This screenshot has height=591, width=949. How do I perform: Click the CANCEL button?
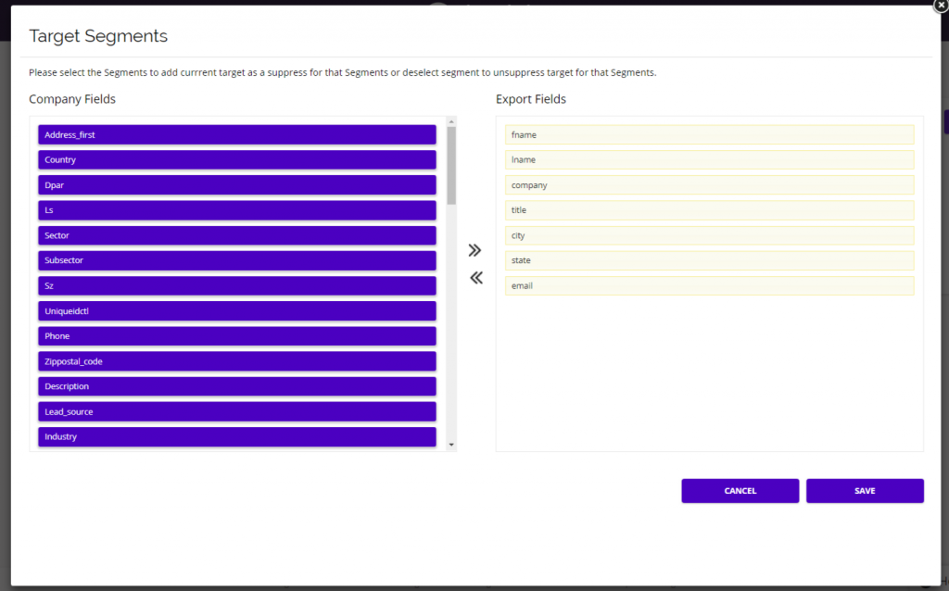click(740, 490)
